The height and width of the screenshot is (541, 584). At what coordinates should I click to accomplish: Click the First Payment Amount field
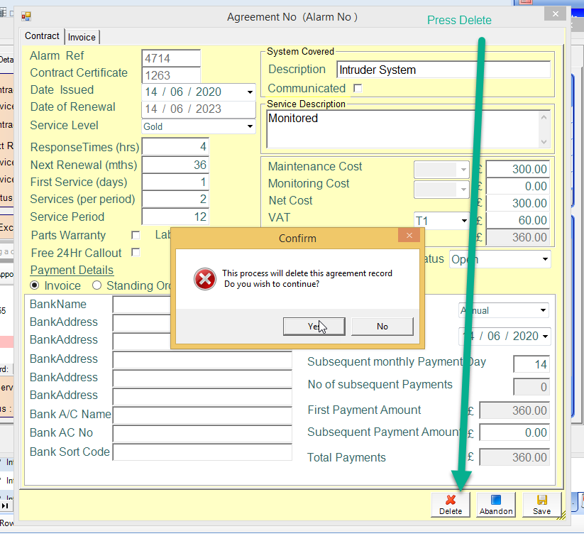(x=514, y=410)
